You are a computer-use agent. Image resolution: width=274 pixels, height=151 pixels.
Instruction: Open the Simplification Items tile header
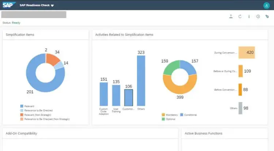pyautogui.click(x=19, y=35)
